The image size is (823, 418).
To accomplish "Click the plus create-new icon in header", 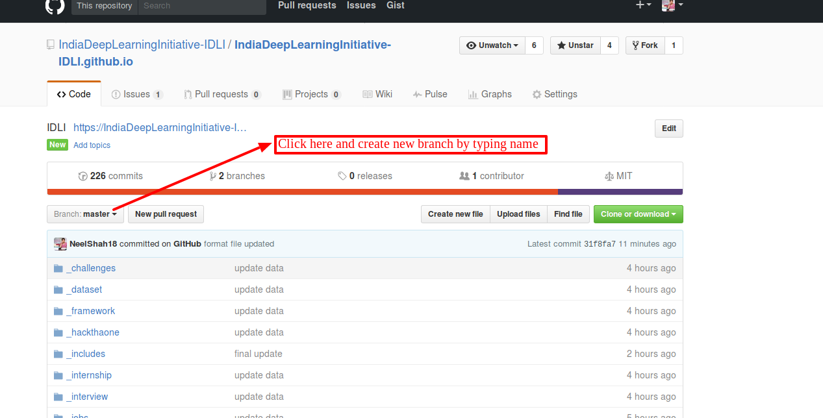I will [644, 5].
